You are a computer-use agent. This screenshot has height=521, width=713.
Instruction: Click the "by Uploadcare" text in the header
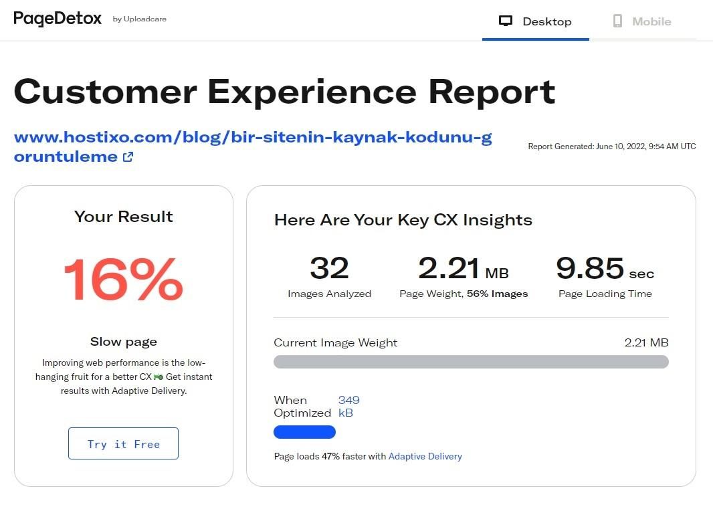[x=139, y=19]
